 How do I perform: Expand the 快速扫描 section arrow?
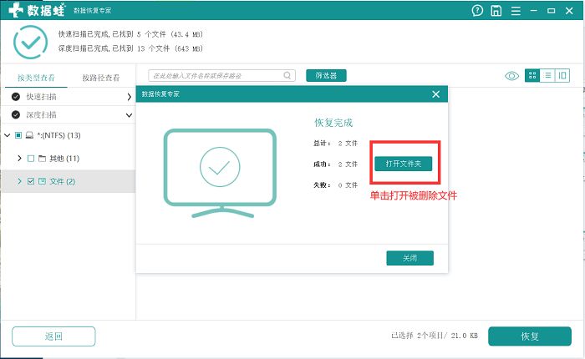click(x=129, y=96)
